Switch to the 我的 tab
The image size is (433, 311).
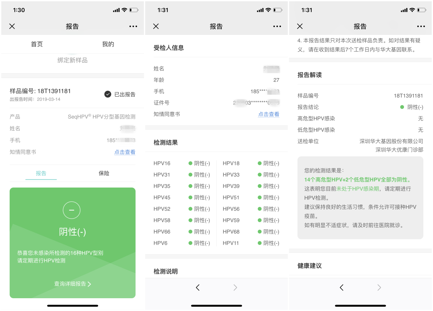108,44
